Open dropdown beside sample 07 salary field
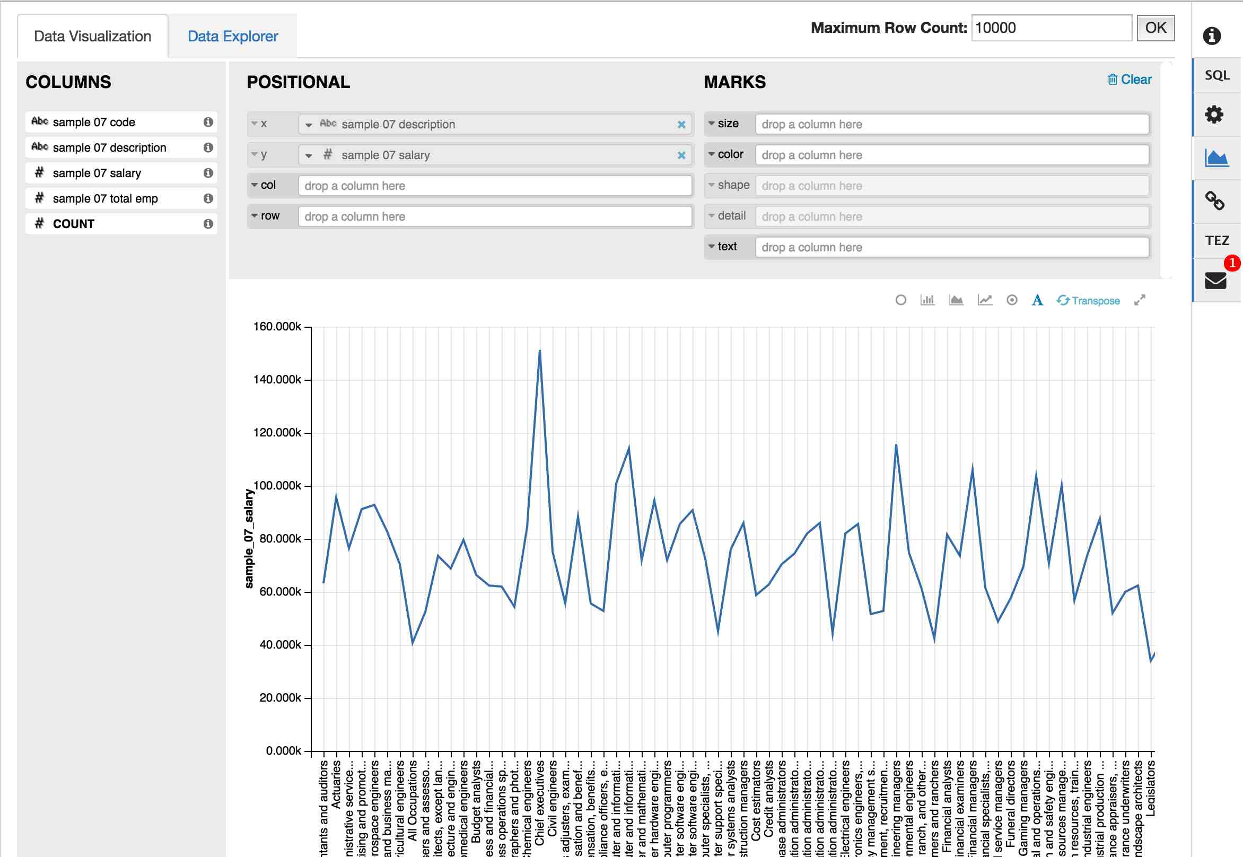The height and width of the screenshot is (857, 1243). click(x=309, y=156)
